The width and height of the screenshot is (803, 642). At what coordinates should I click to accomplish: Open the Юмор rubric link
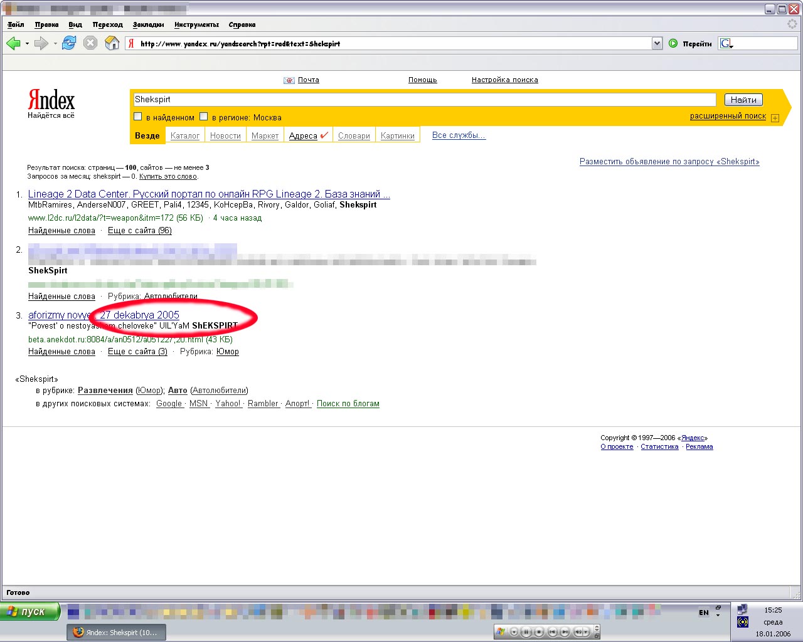(x=228, y=351)
